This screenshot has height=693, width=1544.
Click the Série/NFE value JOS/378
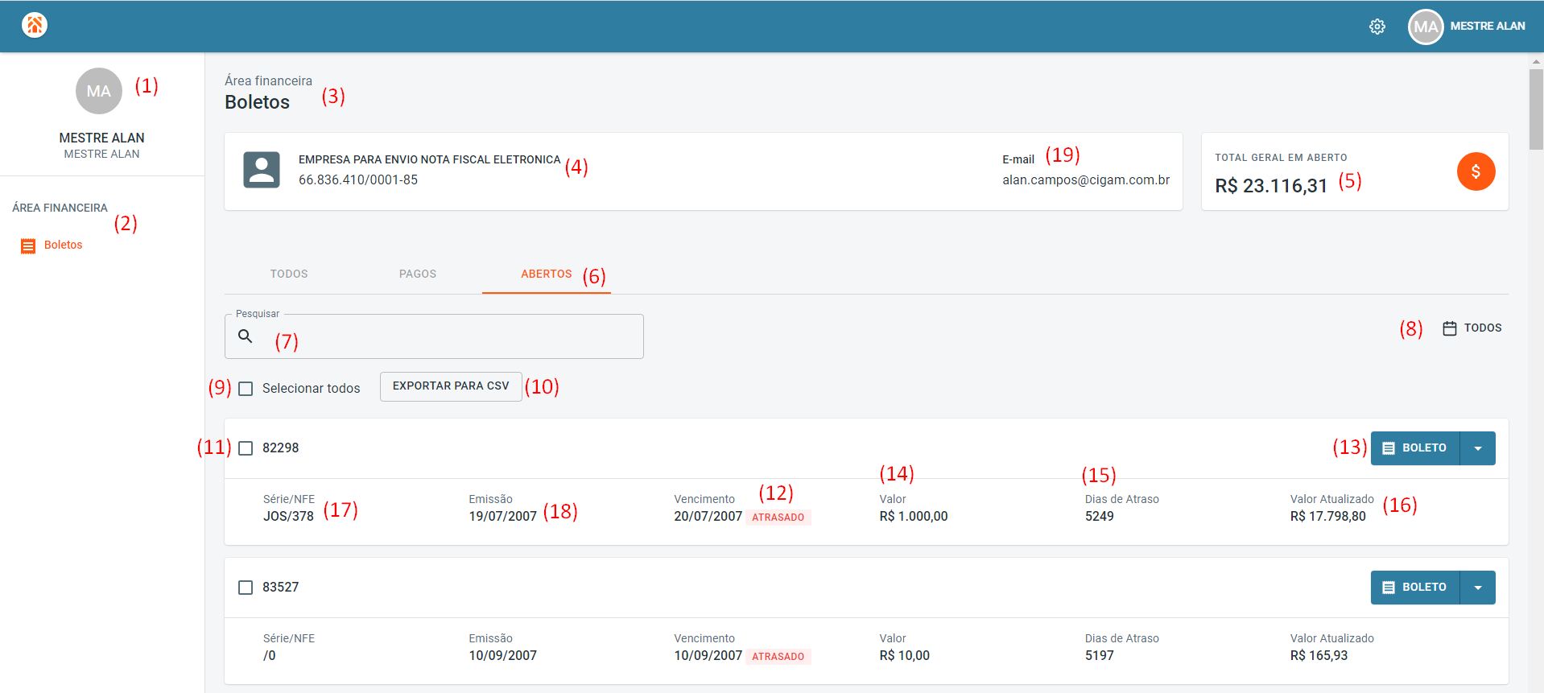(288, 517)
